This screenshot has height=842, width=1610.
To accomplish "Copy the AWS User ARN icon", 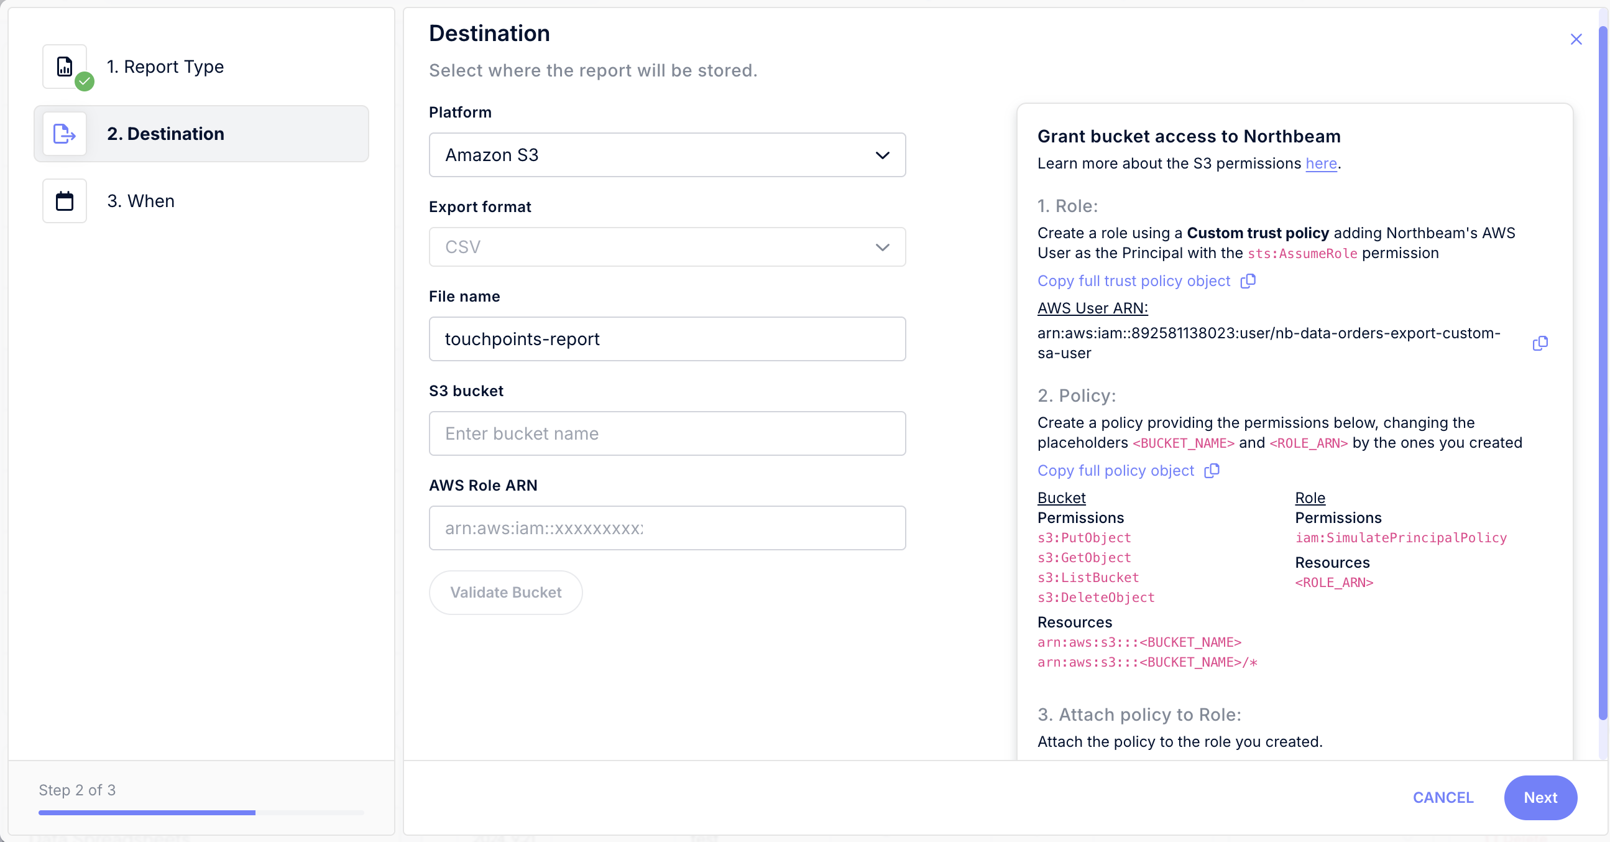I will click(x=1540, y=343).
